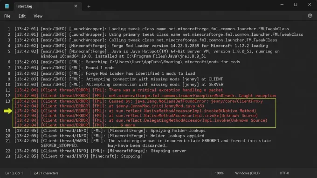Image resolution: width=317 pixels, height=178 pixels.
Task: Click the UTF-8 encoding indicator
Action: tap(284, 173)
